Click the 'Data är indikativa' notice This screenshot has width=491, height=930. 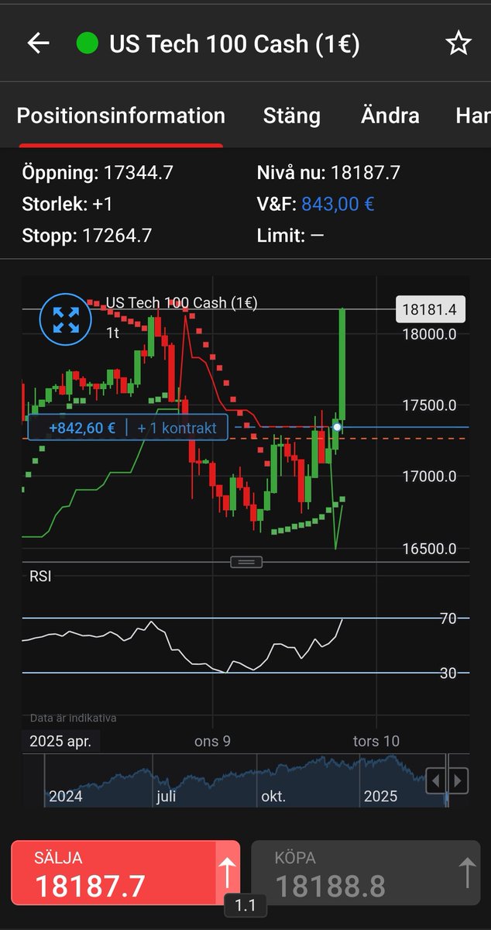click(74, 718)
